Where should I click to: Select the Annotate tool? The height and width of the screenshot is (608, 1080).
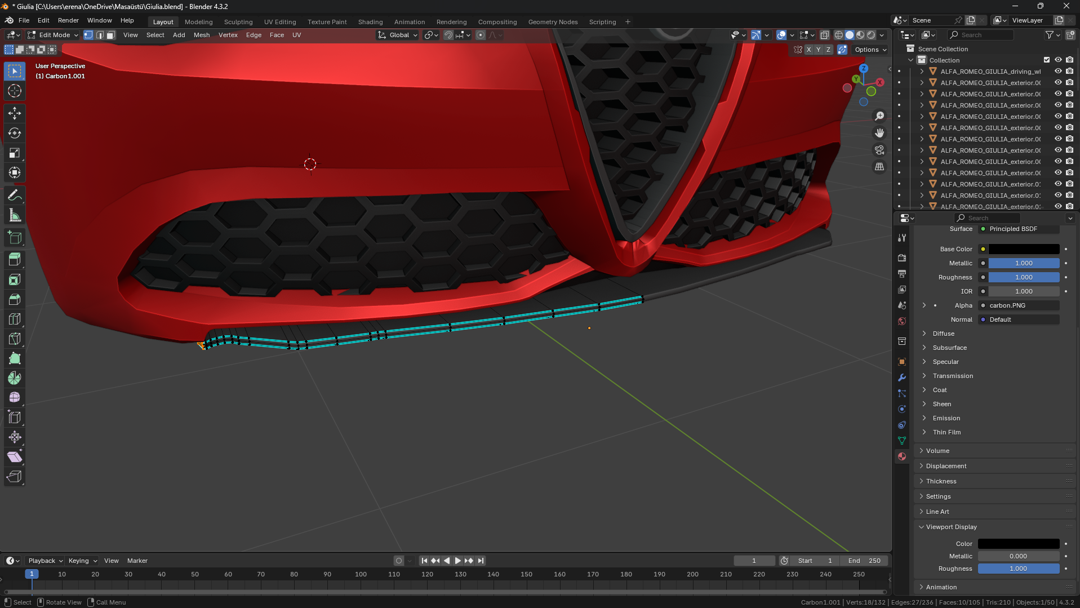pos(15,196)
